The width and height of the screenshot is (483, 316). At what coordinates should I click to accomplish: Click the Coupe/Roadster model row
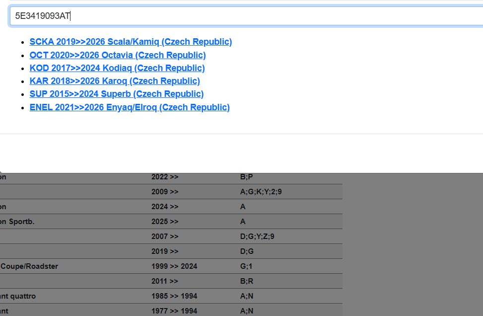click(29, 266)
